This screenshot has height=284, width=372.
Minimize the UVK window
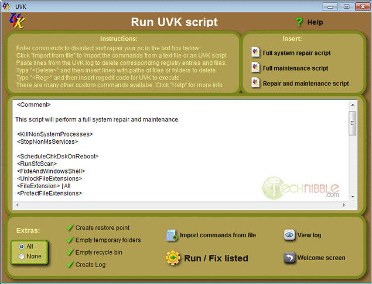(x=330, y=6)
